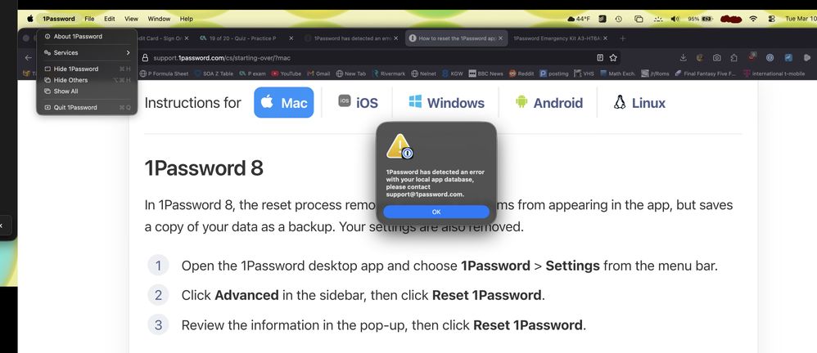Click the support.1password.com address bar
817x353 pixels.
coord(367,58)
